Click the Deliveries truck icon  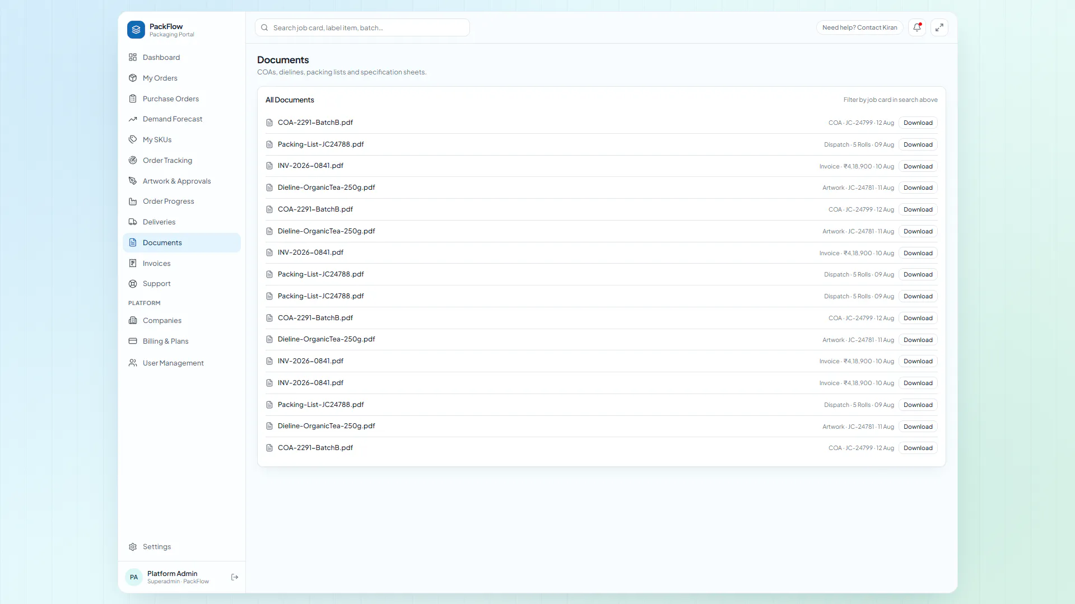[x=133, y=222]
